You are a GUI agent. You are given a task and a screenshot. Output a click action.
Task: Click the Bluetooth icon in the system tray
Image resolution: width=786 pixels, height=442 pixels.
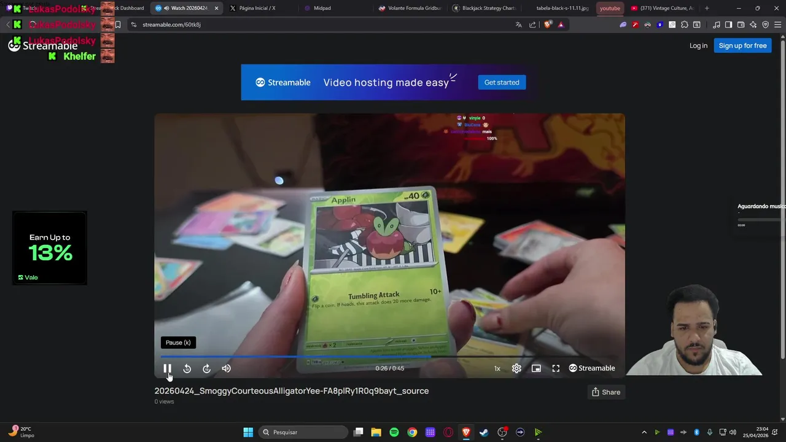point(696,432)
